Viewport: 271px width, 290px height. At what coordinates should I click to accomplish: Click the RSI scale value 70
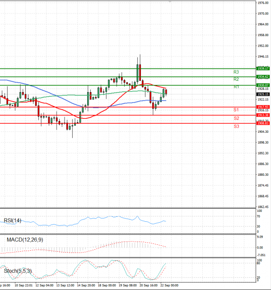pos(258,216)
